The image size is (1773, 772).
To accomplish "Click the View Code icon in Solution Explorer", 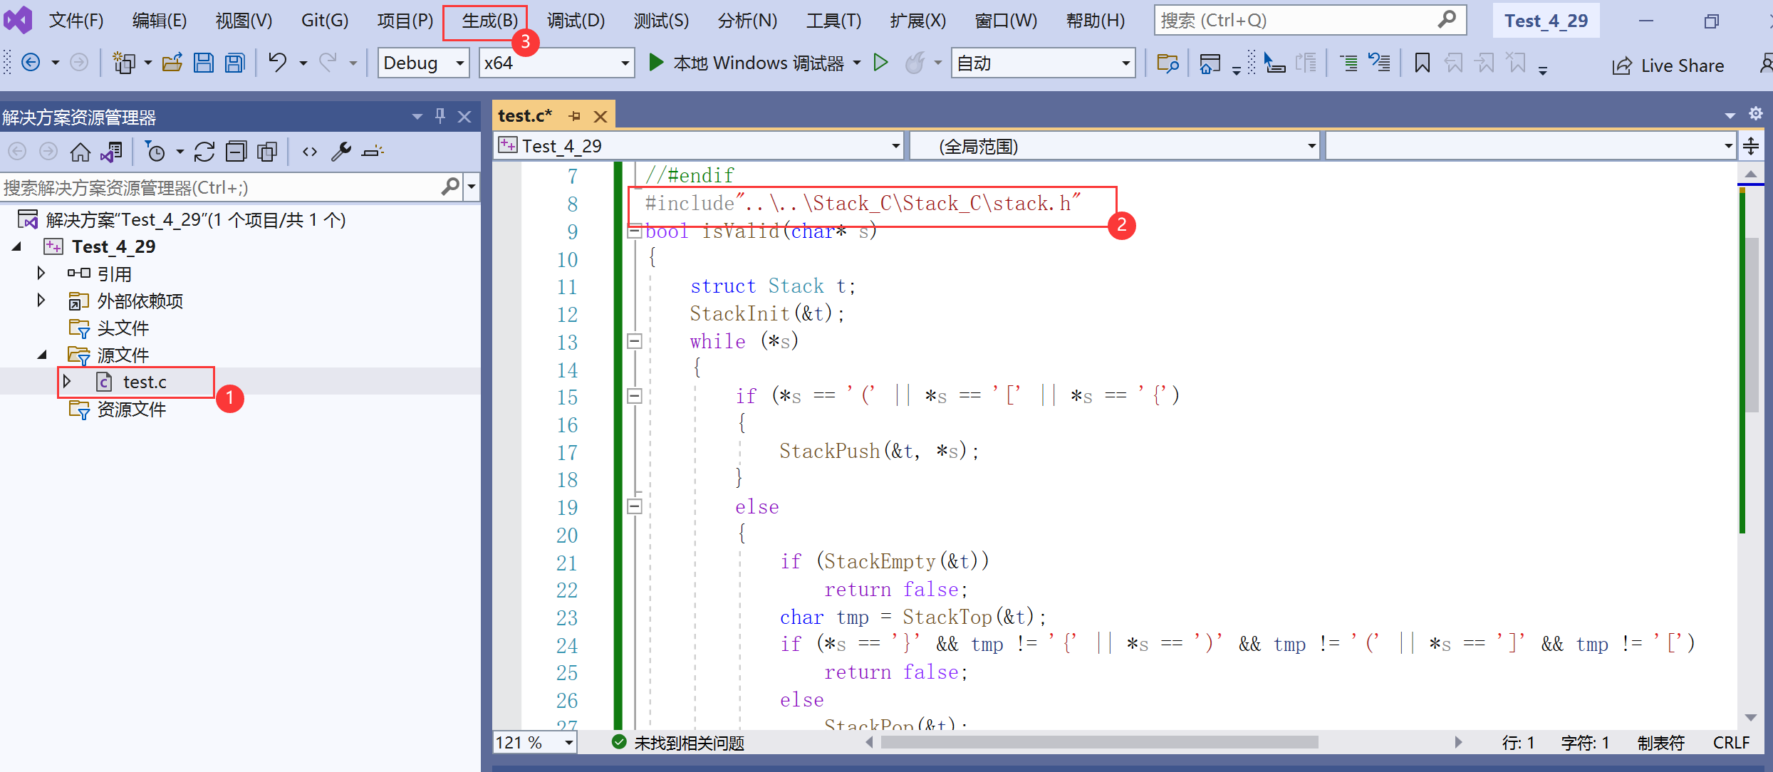I will click(x=309, y=151).
